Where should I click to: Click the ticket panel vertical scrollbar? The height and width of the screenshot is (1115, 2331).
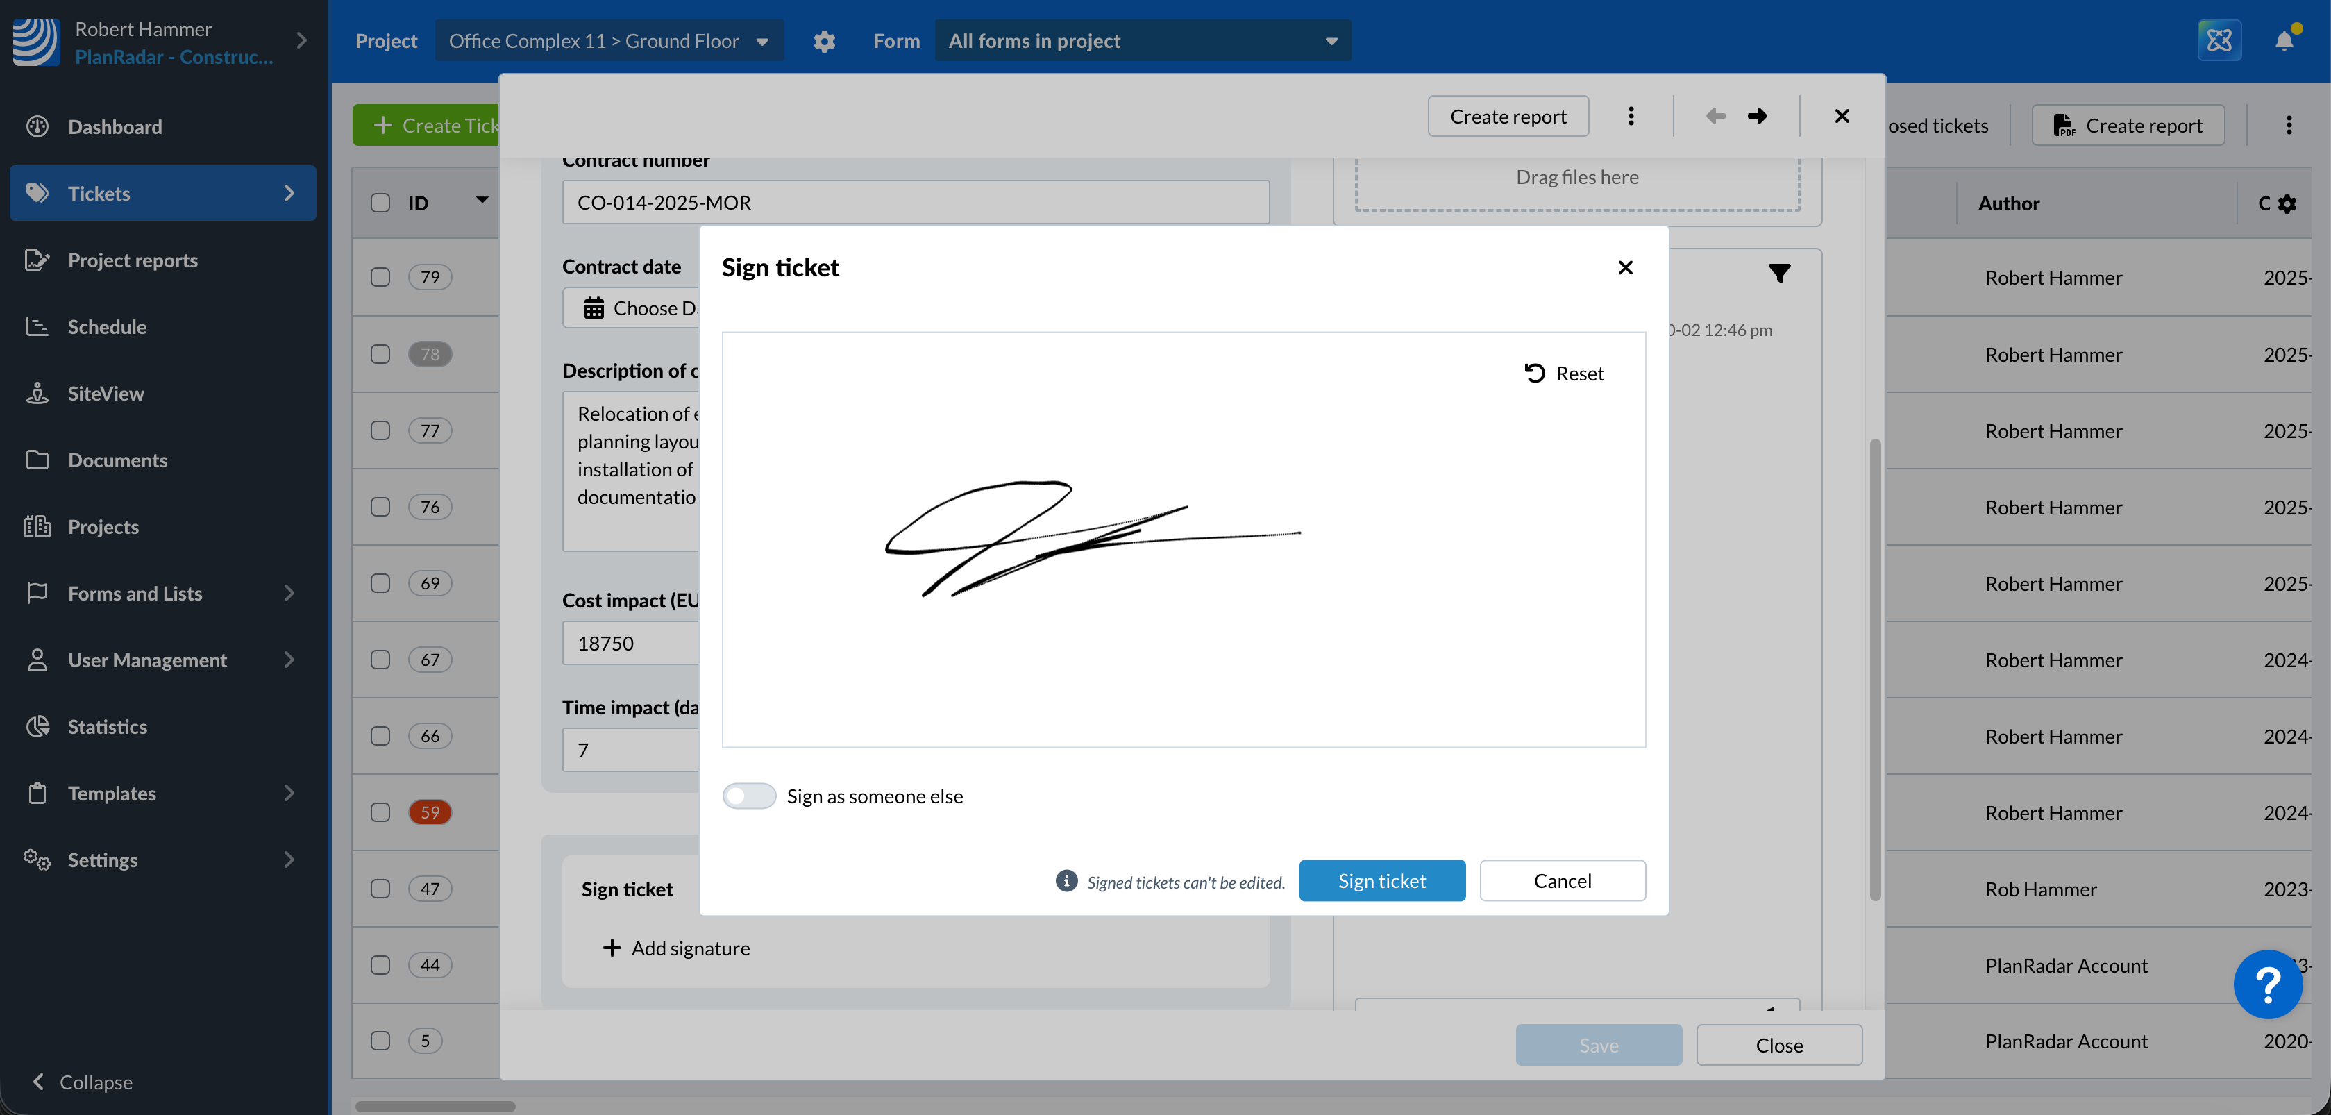[x=1875, y=670]
